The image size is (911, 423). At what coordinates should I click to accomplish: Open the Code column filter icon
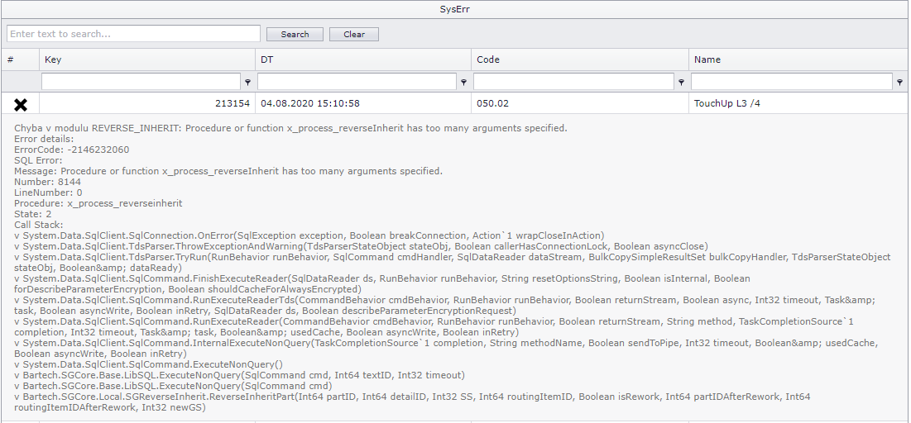(x=681, y=83)
